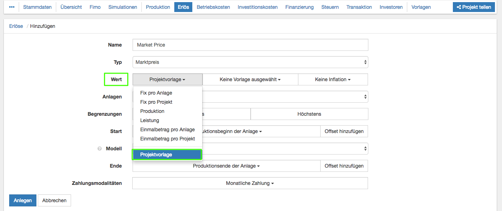Click the Erlöse breadcrumb link
The image size is (502, 211).
tap(16, 26)
